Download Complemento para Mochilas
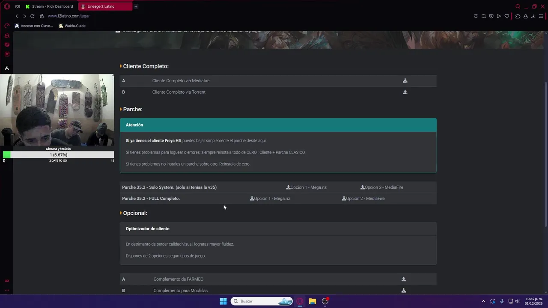 point(404,290)
